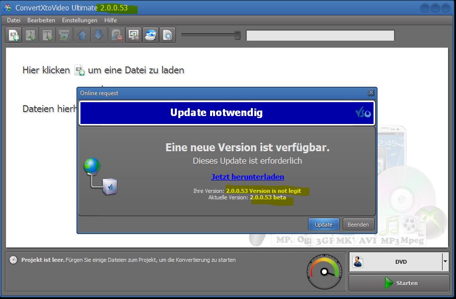Click the inline add-file icon beside 'Hier klicken'
The image size is (456, 299).
(79, 70)
